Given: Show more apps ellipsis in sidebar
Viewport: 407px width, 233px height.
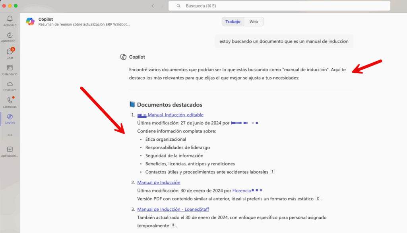Looking at the screenshot, I should (x=10, y=135).
